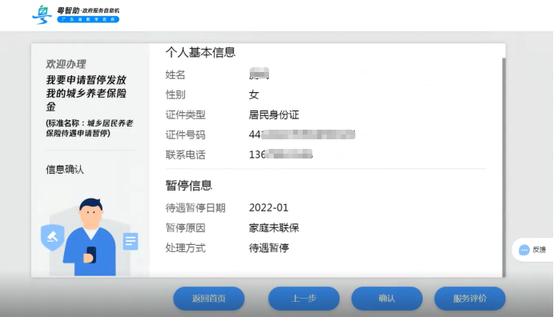Click the 我要申请暂停发放 service title
This screenshot has height=317, width=554.
coord(86,93)
